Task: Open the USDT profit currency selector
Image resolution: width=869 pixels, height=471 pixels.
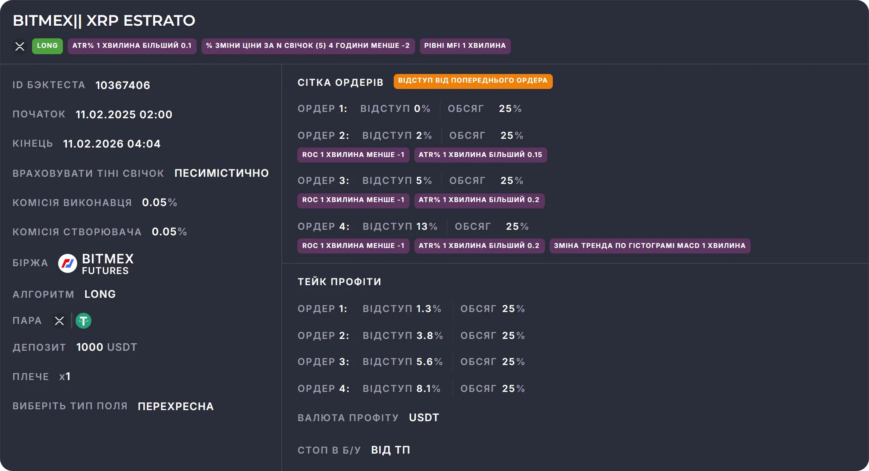Action: (x=423, y=417)
